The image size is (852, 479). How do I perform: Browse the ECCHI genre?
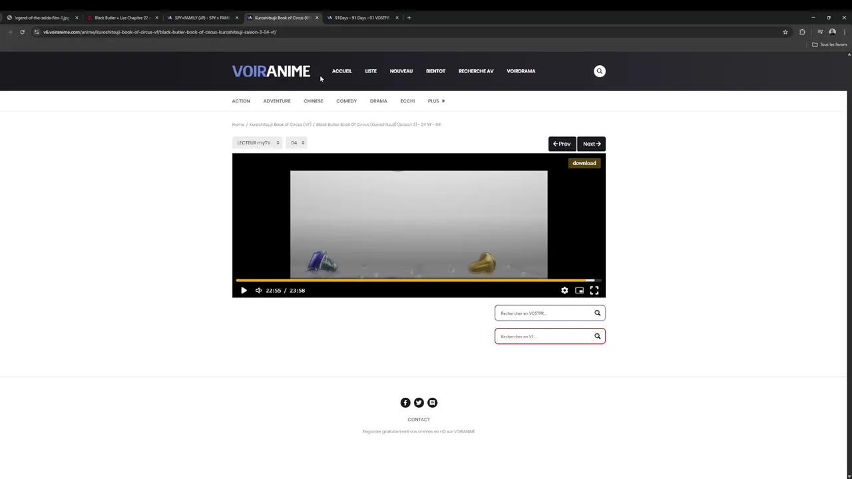tap(407, 101)
